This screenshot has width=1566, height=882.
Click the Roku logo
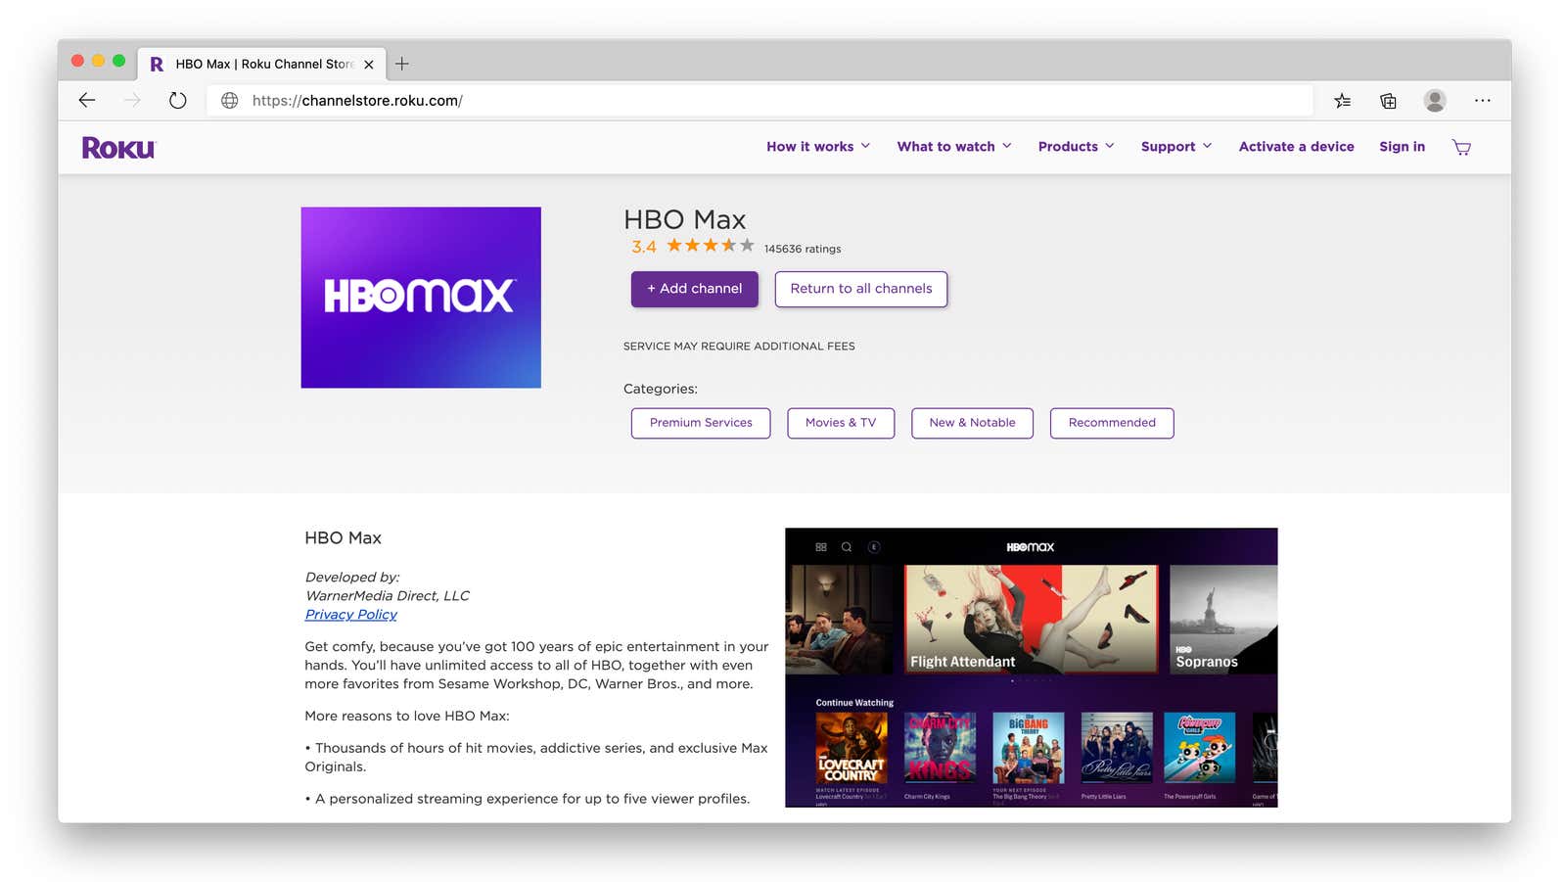coord(118,148)
